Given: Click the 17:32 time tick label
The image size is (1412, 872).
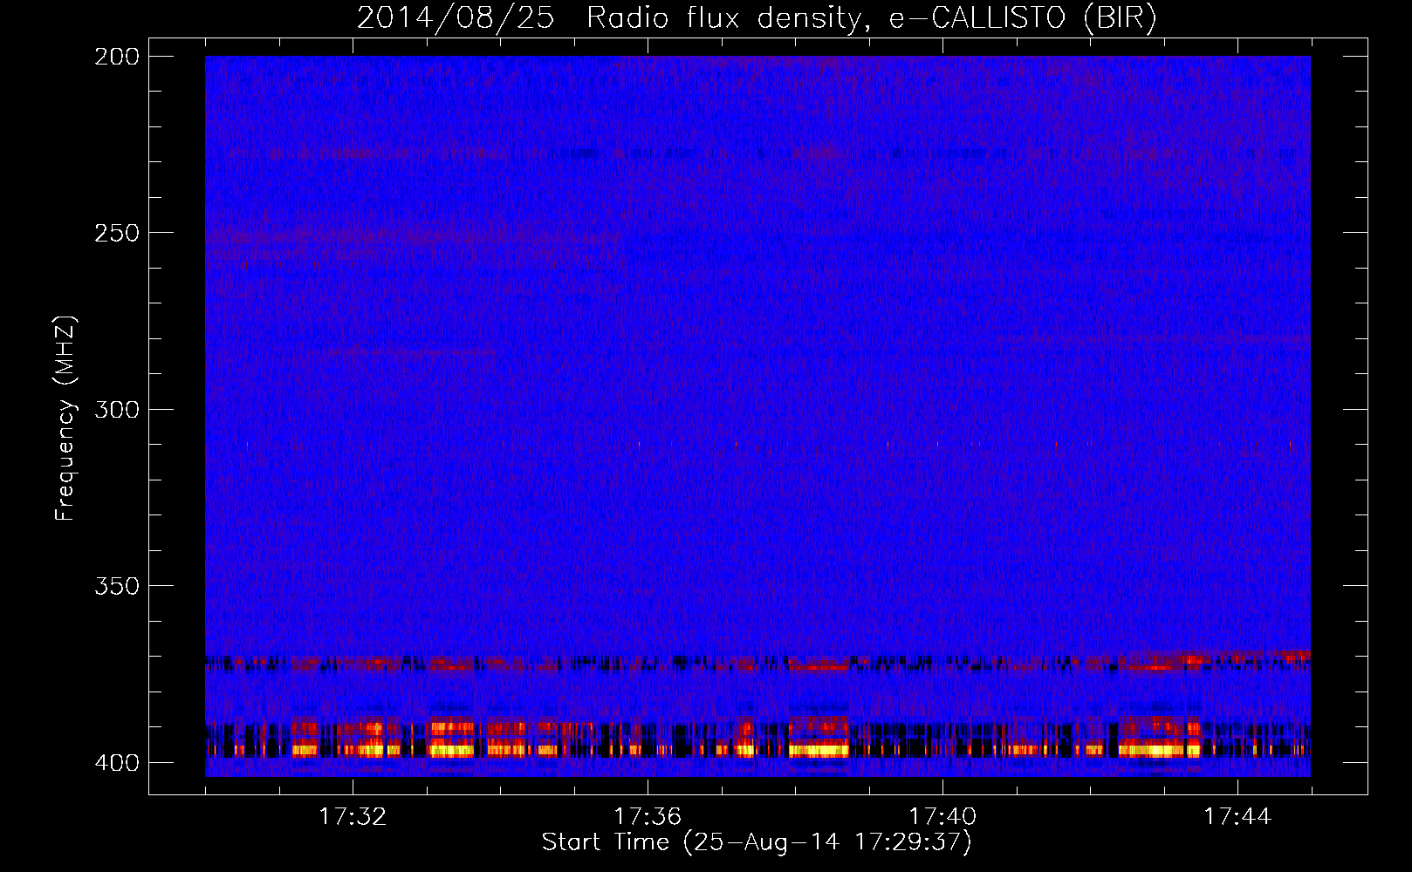Looking at the screenshot, I should tap(353, 817).
